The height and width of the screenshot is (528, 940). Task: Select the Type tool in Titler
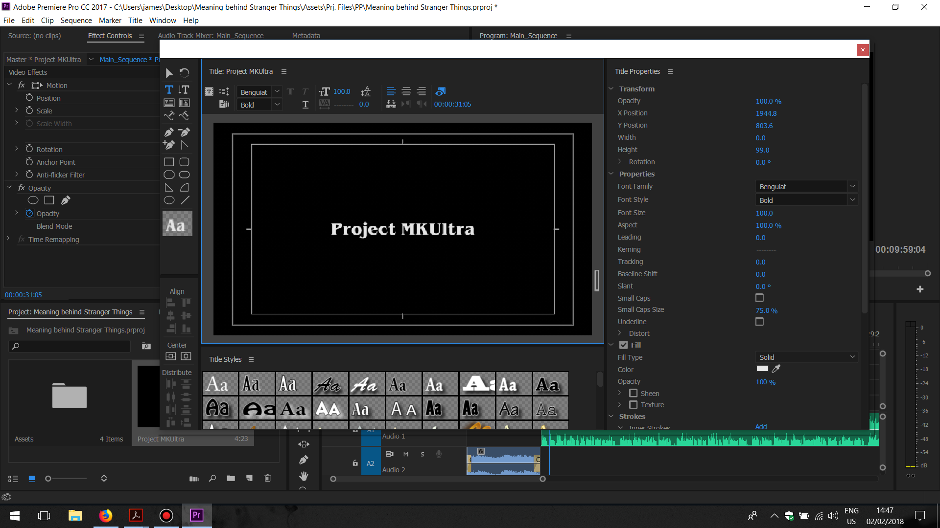click(x=169, y=89)
